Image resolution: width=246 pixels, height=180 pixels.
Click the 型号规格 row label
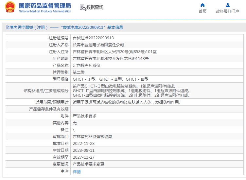click(x=61, y=79)
